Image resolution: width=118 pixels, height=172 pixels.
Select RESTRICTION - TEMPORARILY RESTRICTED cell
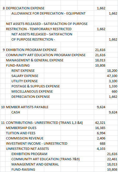click(x=39, y=29)
